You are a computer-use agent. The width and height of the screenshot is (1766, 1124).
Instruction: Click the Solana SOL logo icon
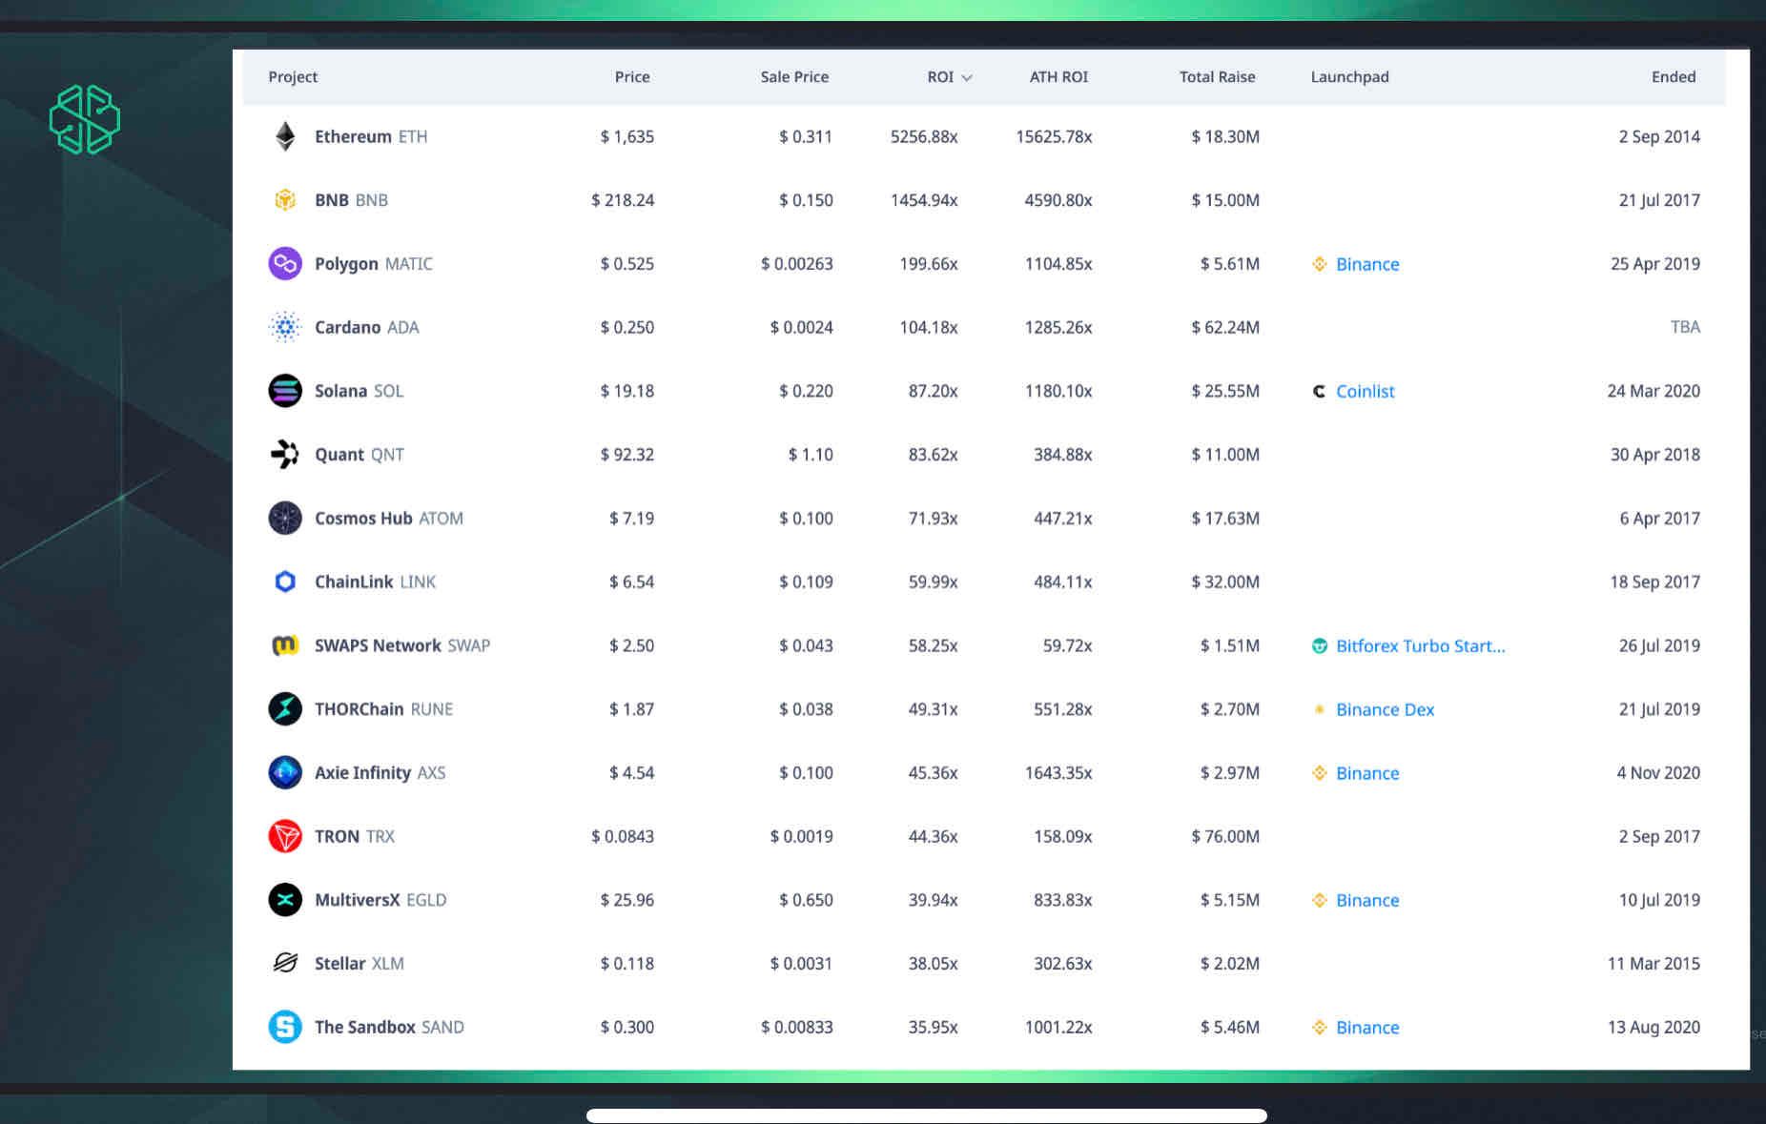click(285, 391)
